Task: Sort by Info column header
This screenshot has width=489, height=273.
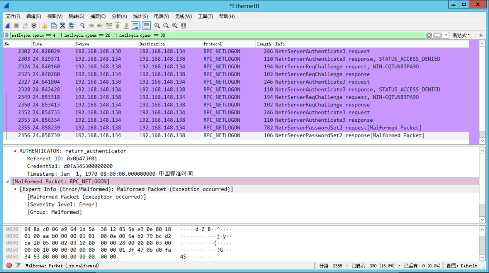Action: [x=371, y=44]
